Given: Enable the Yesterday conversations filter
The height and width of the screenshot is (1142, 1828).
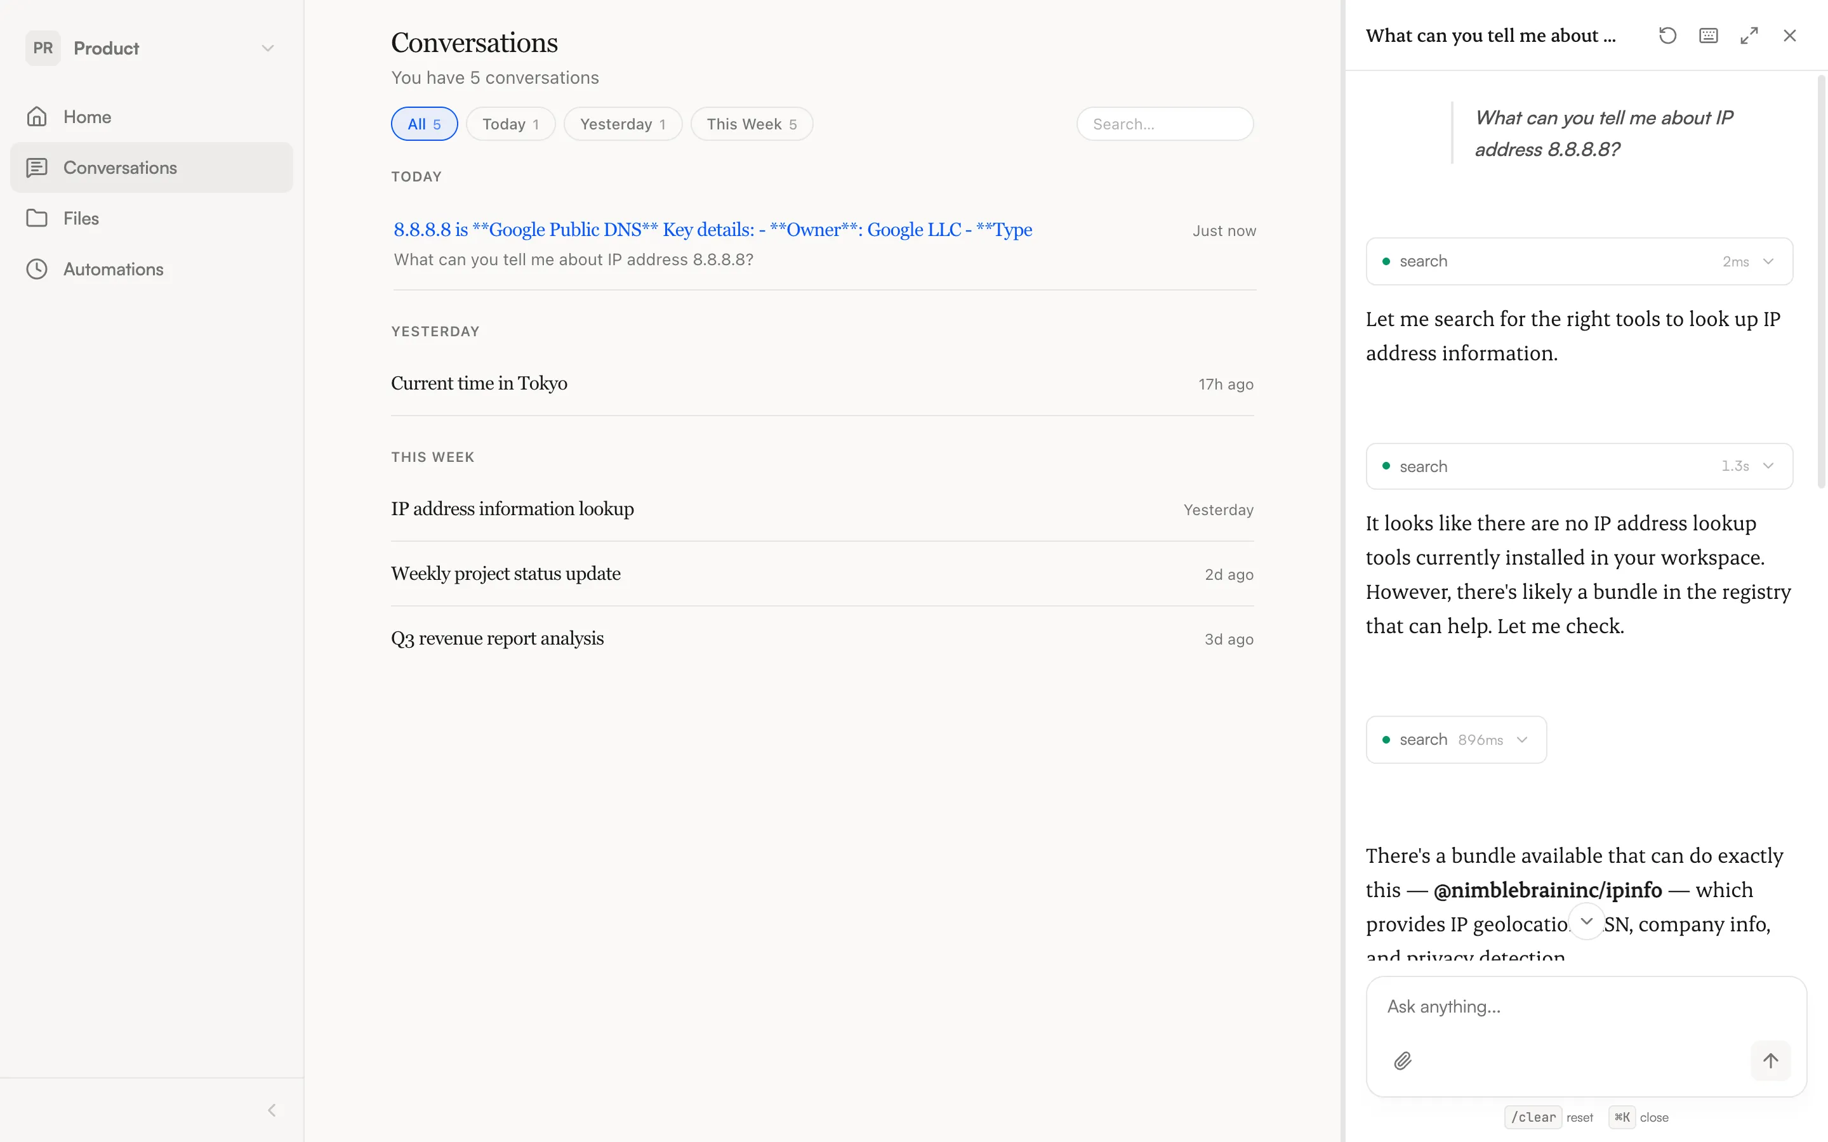Looking at the screenshot, I should click(623, 123).
